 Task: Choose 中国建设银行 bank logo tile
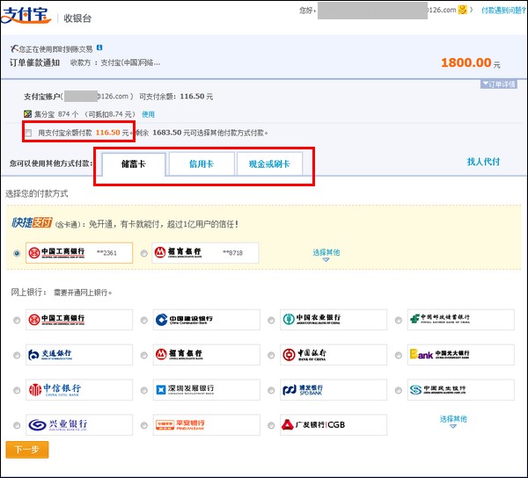pos(207,320)
